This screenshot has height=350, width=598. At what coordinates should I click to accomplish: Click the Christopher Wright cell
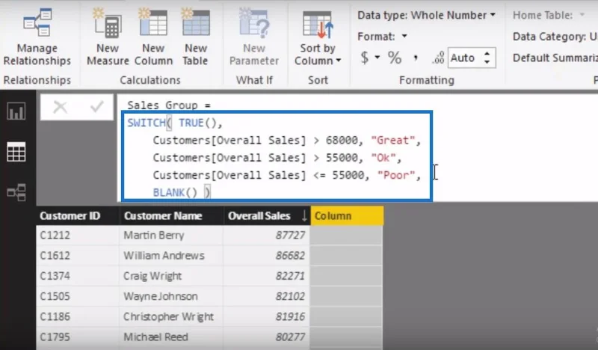171,316
